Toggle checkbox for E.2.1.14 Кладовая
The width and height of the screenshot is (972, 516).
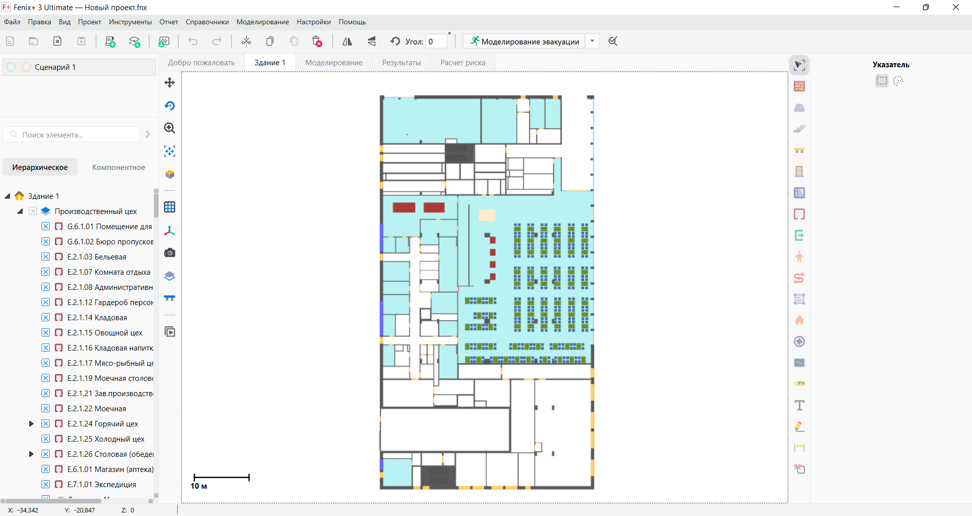pyautogui.click(x=46, y=318)
